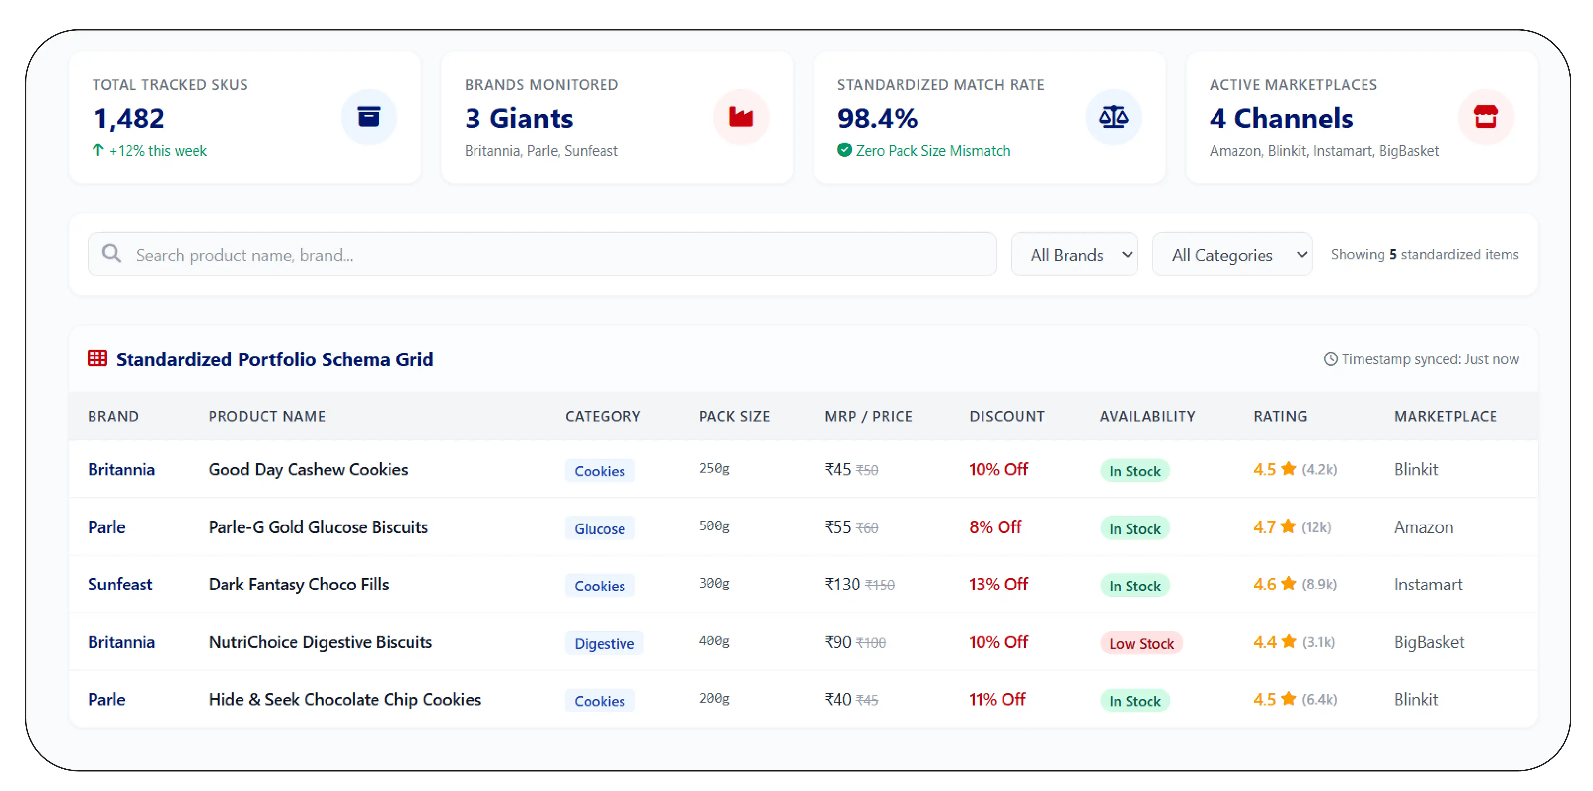
Task: Click the star icon in Hide & Seek row
Action: click(x=1289, y=699)
